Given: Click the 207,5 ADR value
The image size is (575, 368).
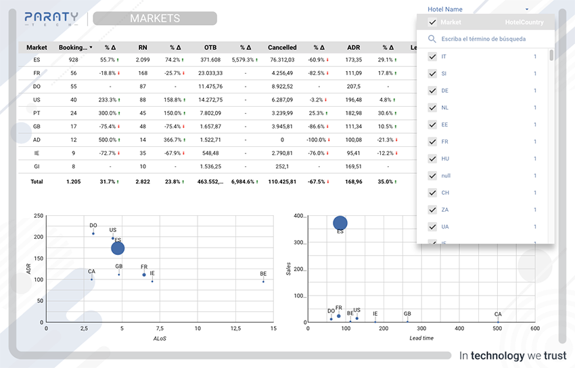Looking at the screenshot, I should pos(354,87).
